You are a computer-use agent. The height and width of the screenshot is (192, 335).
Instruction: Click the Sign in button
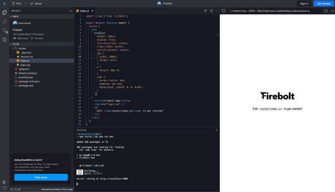click(304, 3)
